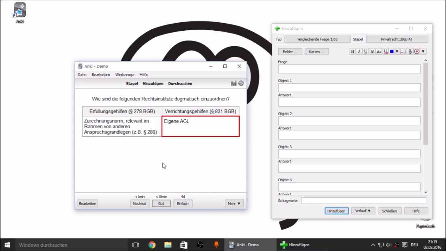Open Task View on the taskbar
This screenshot has width=446, height=251.
(136, 245)
